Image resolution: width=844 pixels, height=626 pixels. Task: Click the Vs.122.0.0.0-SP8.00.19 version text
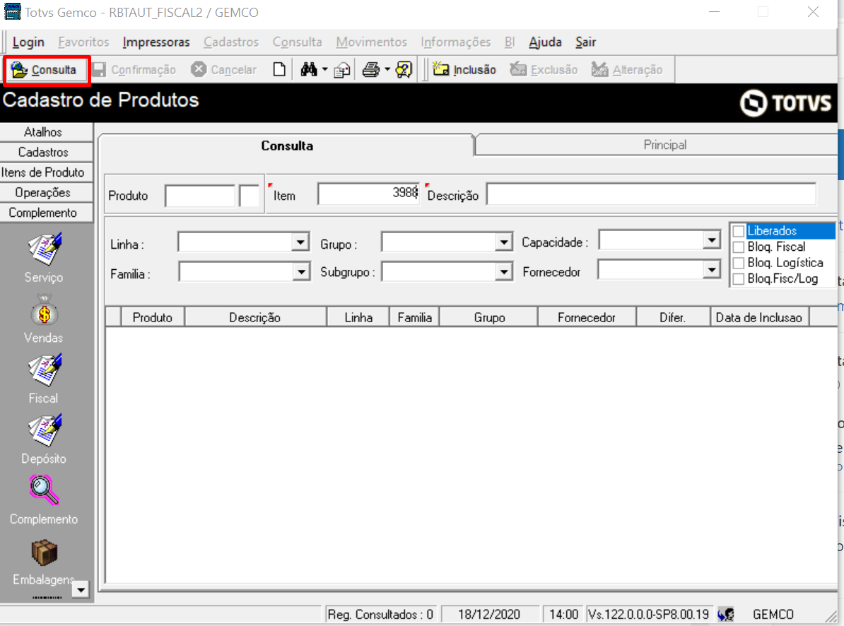click(x=649, y=614)
